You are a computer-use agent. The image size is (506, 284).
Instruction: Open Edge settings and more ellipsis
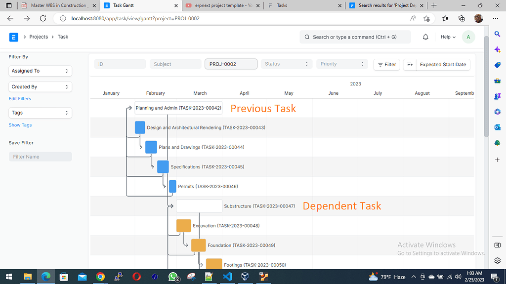coord(496,18)
